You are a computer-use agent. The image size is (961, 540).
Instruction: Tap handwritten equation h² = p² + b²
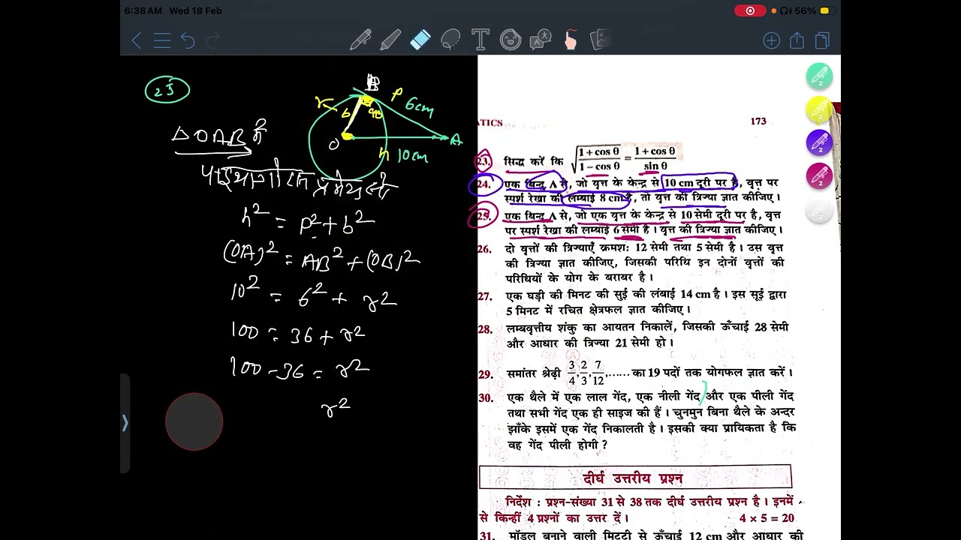[x=308, y=222]
